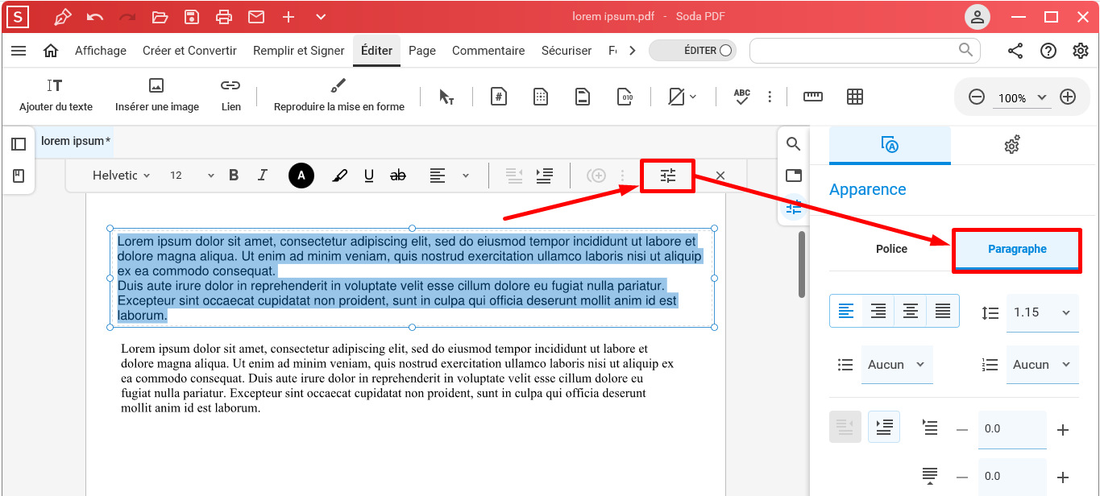Toggle underline formatting
The width and height of the screenshot is (1100, 496).
[x=369, y=176]
